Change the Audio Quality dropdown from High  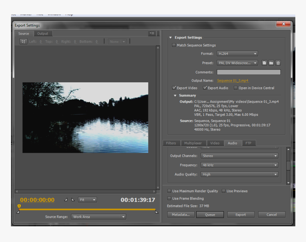tap(239, 174)
